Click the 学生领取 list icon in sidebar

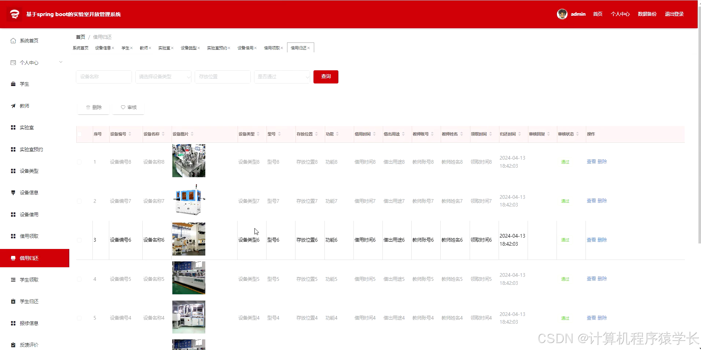pyautogui.click(x=13, y=280)
